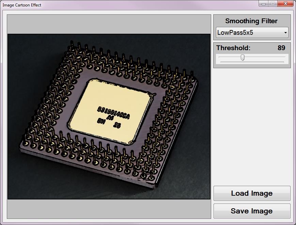This screenshot has height=225, width=296.
Task: Open the LowPass5x5 smoothing filter combo box
Action: 249,33
